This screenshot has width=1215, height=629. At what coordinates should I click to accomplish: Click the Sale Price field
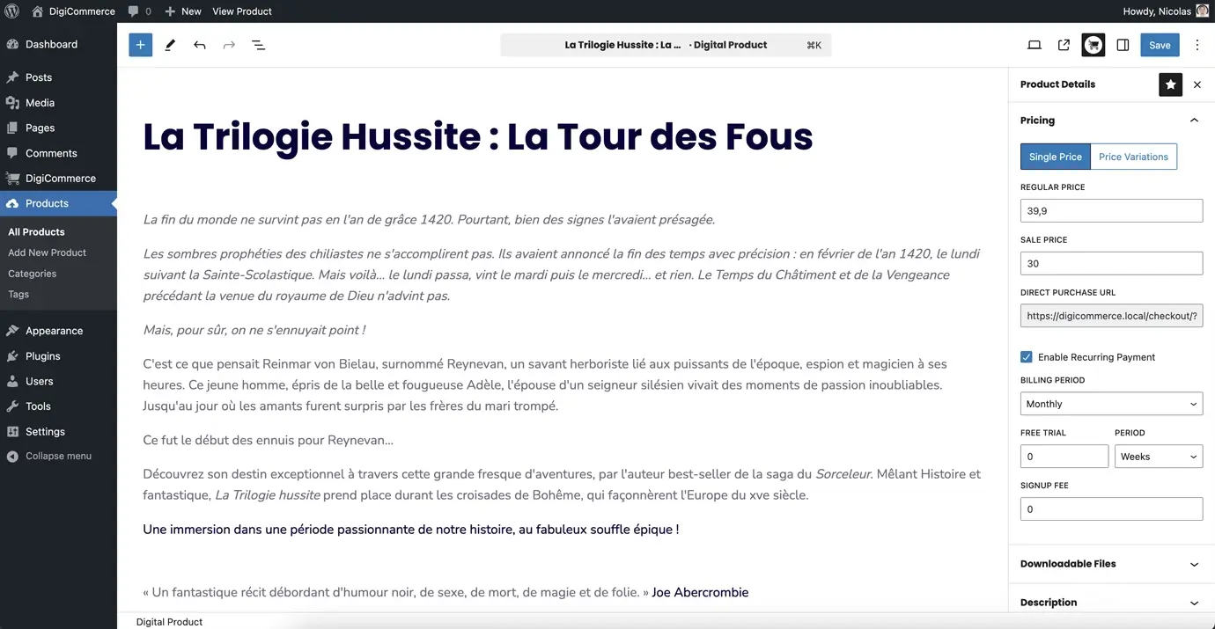click(x=1111, y=263)
